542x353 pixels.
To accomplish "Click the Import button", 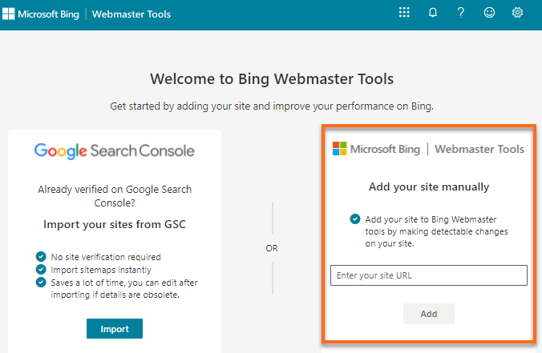I will point(115,329).
